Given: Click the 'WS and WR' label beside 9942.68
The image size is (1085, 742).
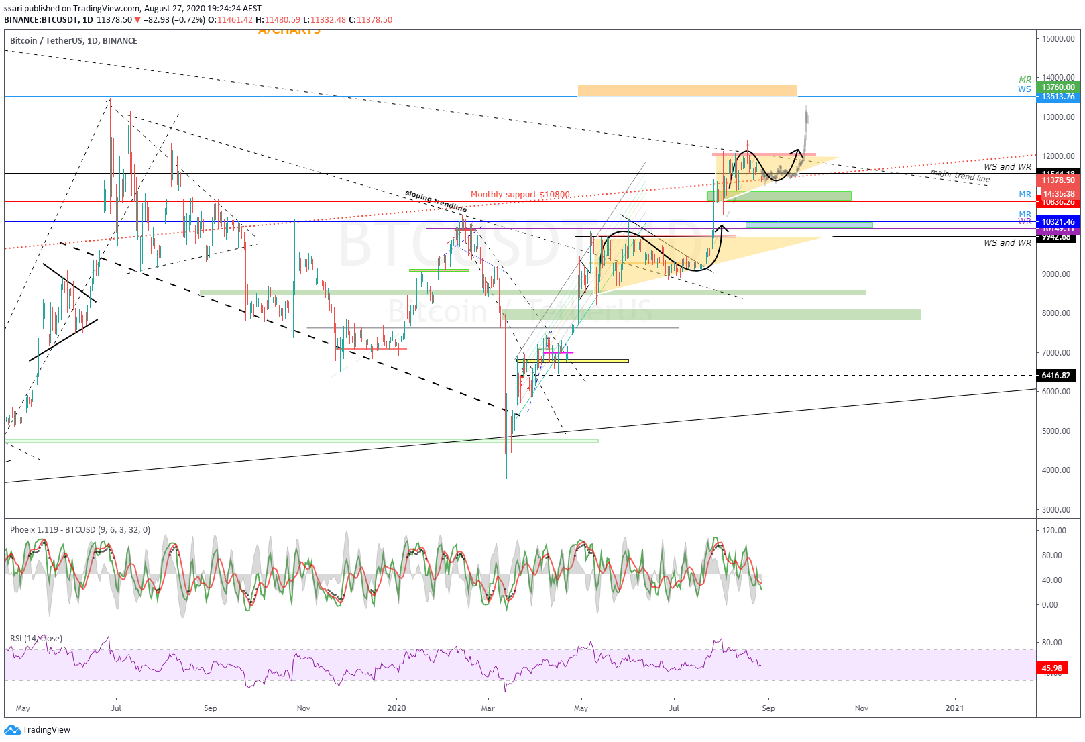Looking at the screenshot, I should click(x=1007, y=243).
